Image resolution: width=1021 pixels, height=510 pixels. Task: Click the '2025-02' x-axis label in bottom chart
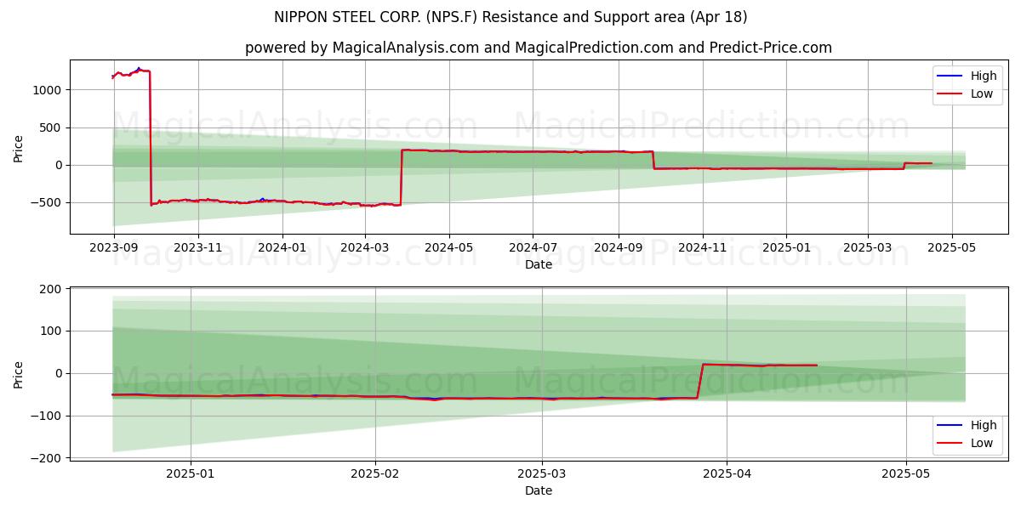point(375,474)
